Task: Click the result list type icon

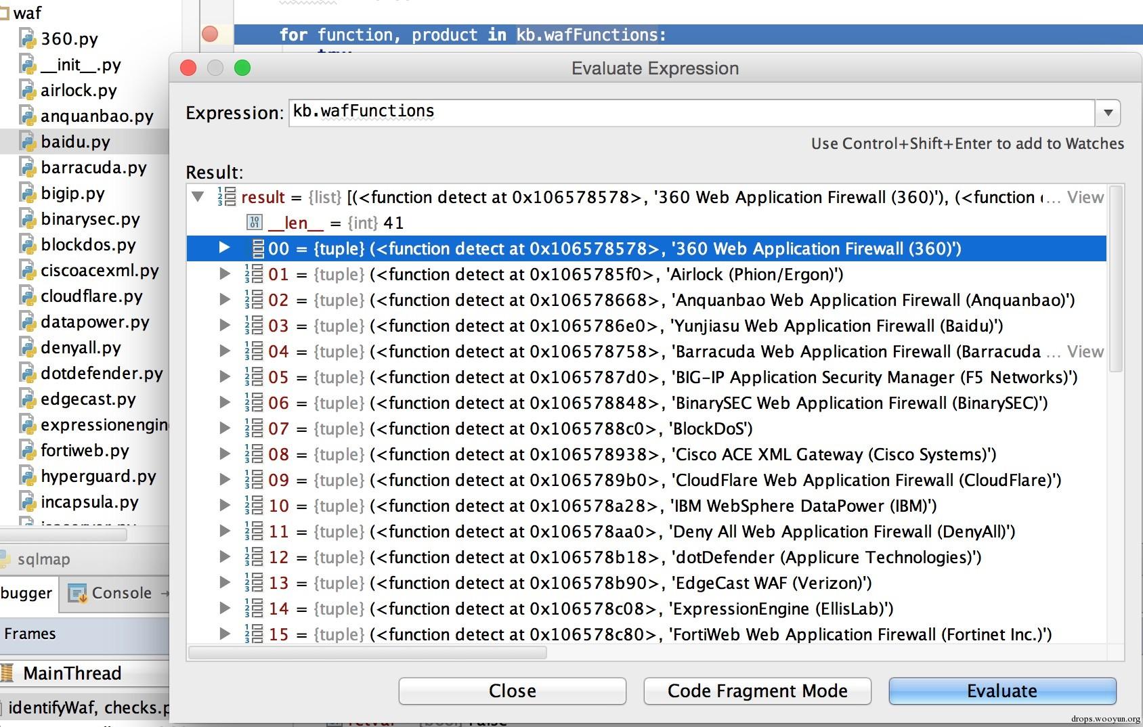Action: 226,197
